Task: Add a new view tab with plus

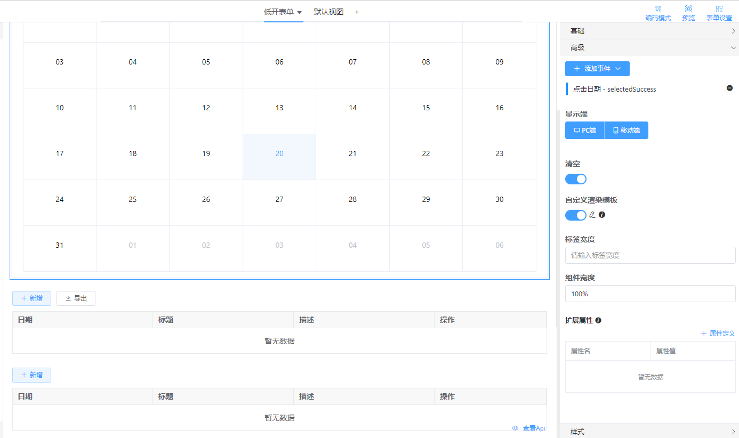Action: tap(357, 12)
